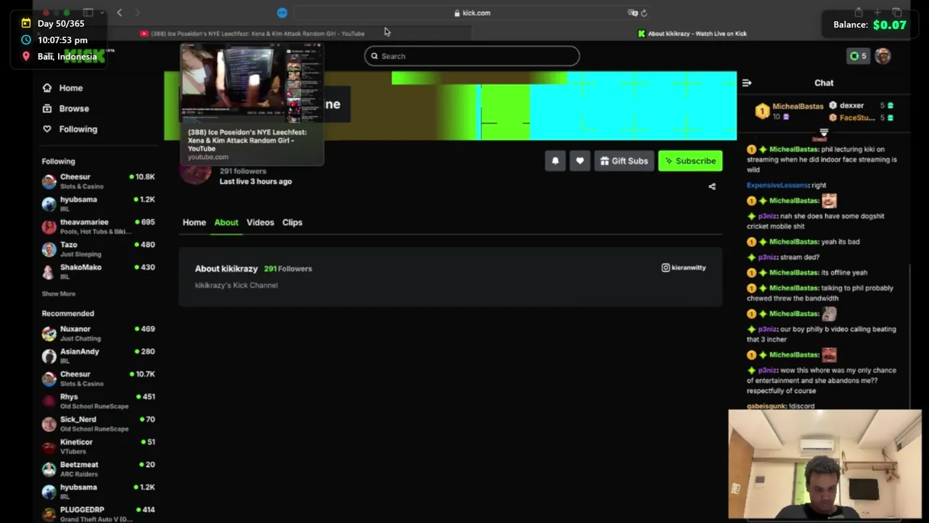Click the Gift Subs button

[x=624, y=161]
